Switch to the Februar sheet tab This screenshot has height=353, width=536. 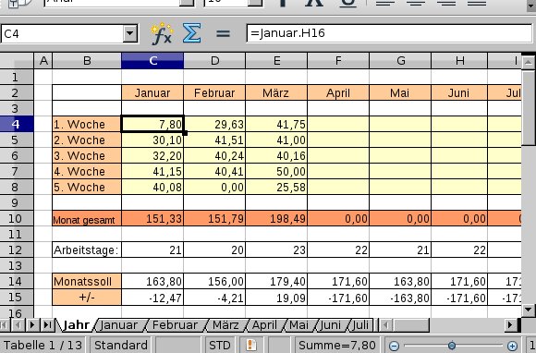(175, 325)
